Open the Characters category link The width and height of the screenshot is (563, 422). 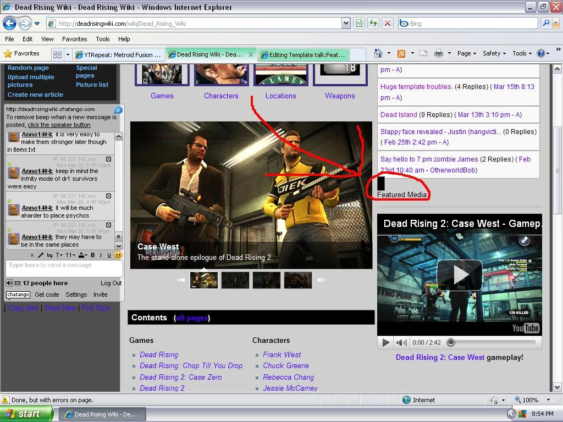[221, 96]
